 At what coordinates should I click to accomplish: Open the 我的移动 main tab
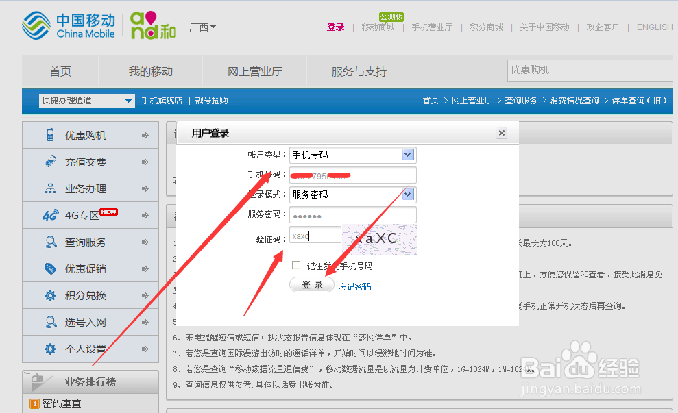coord(150,71)
